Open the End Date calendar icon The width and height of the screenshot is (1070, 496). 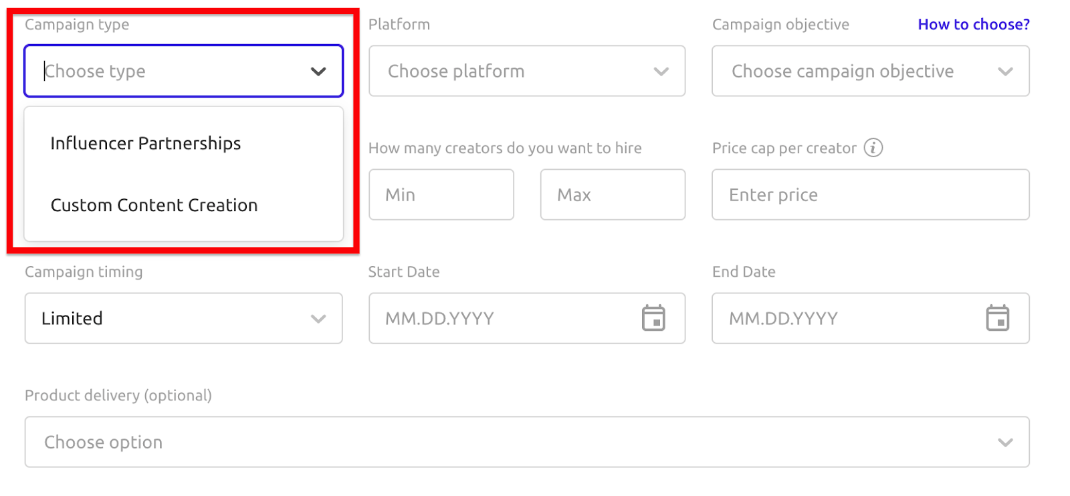click(997, 318)
